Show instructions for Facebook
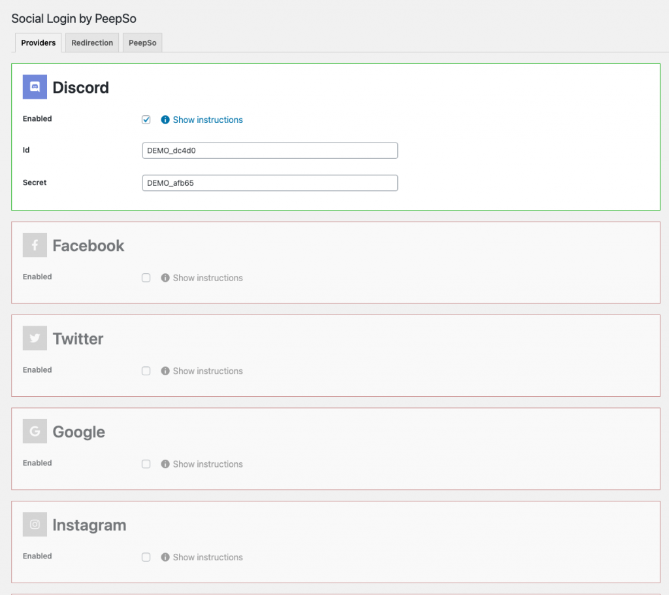The height and width of the screenshot is (595, 669). pos(208,278)
